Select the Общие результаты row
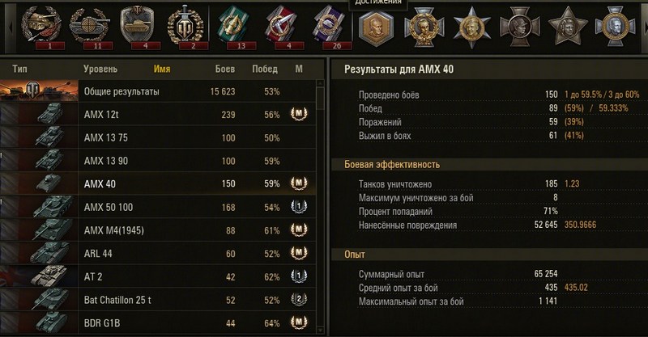The width and height of the screenshot is (648, 337). pyautogui.click(x=162, y=91)
